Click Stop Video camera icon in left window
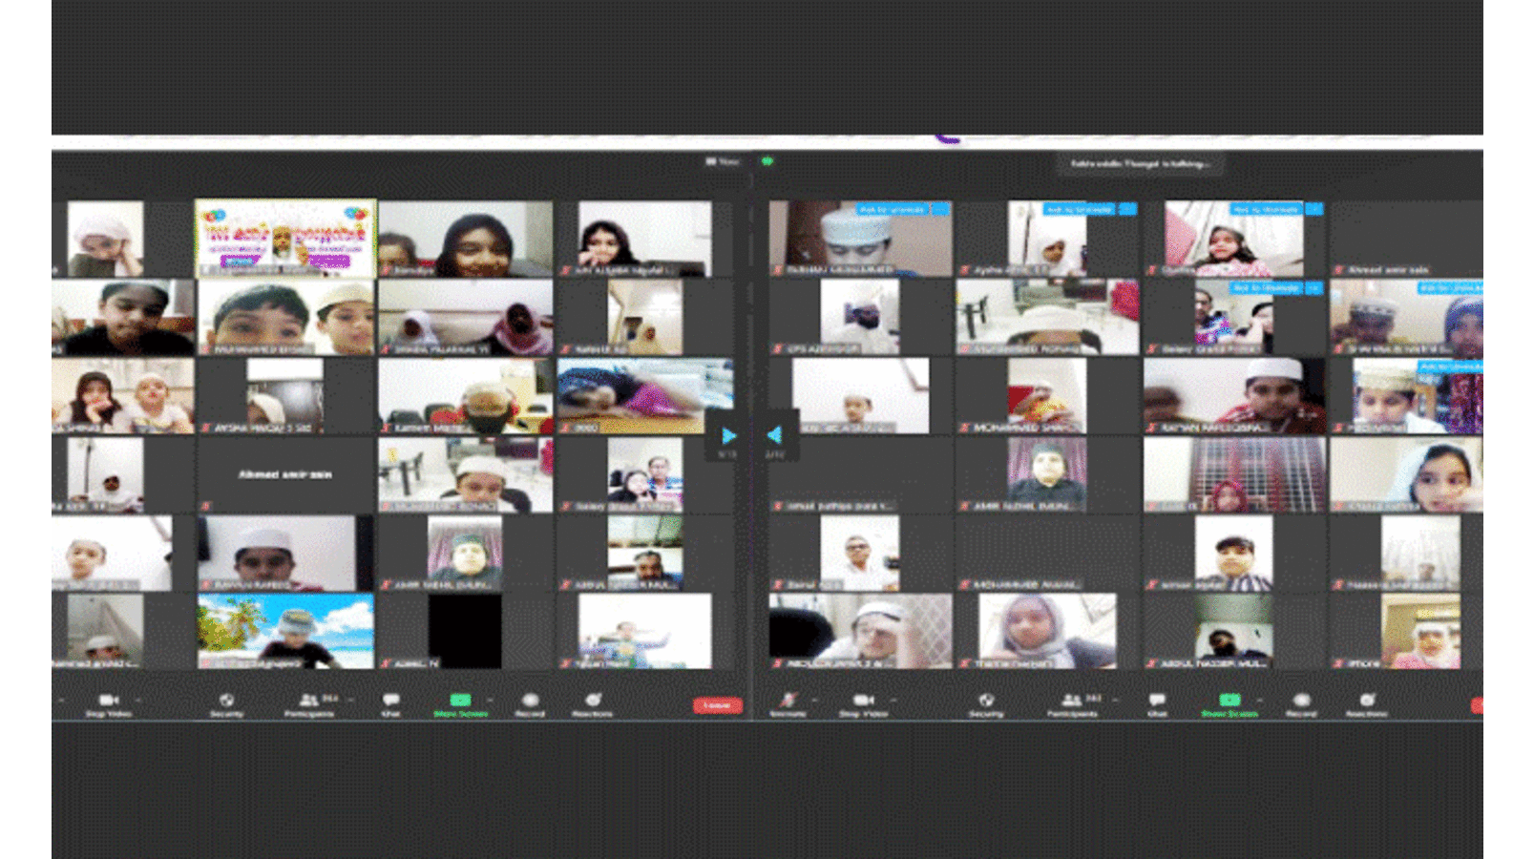The image size is (1534, 859). click(x=108, y=702)
